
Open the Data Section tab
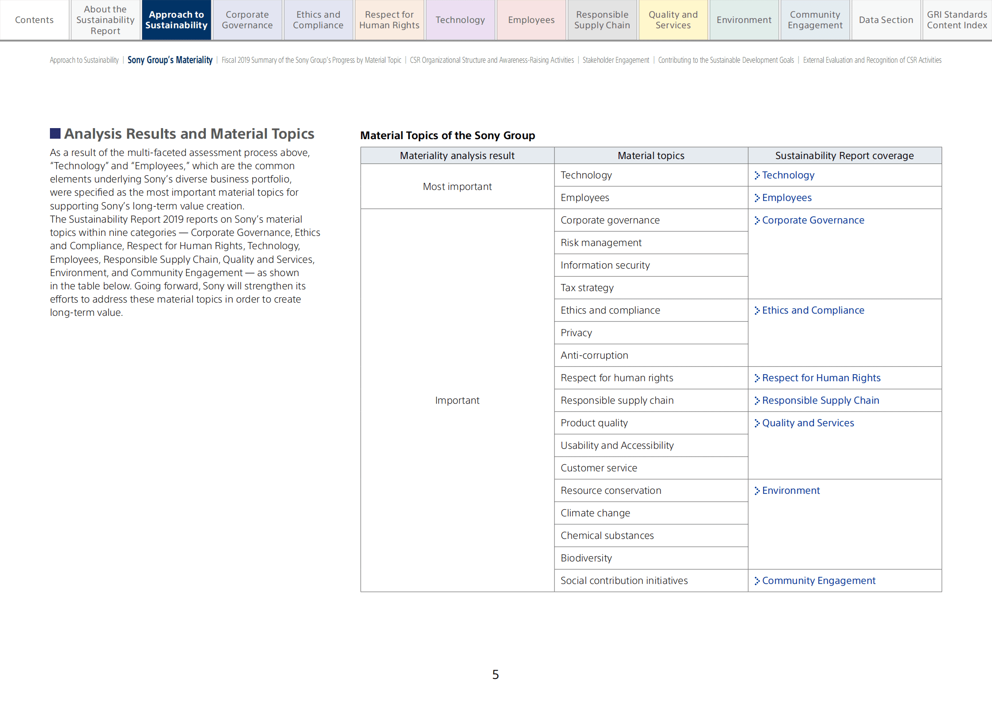click(x=886, y=20)
